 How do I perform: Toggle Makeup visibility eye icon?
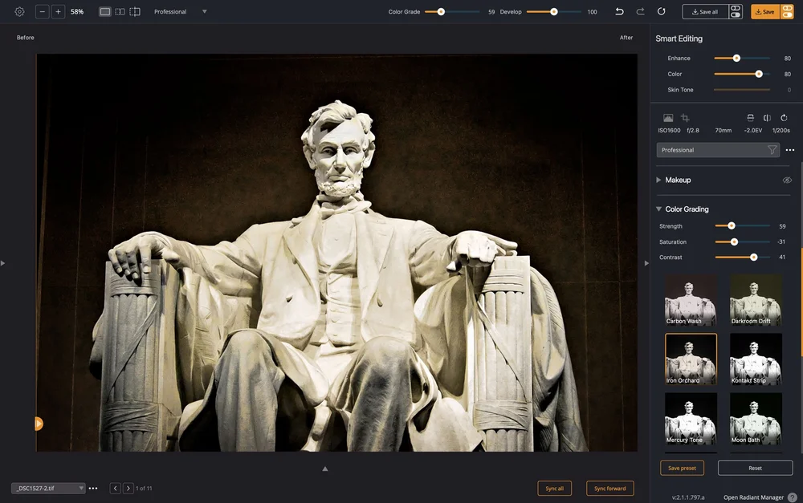pos(787,181)
